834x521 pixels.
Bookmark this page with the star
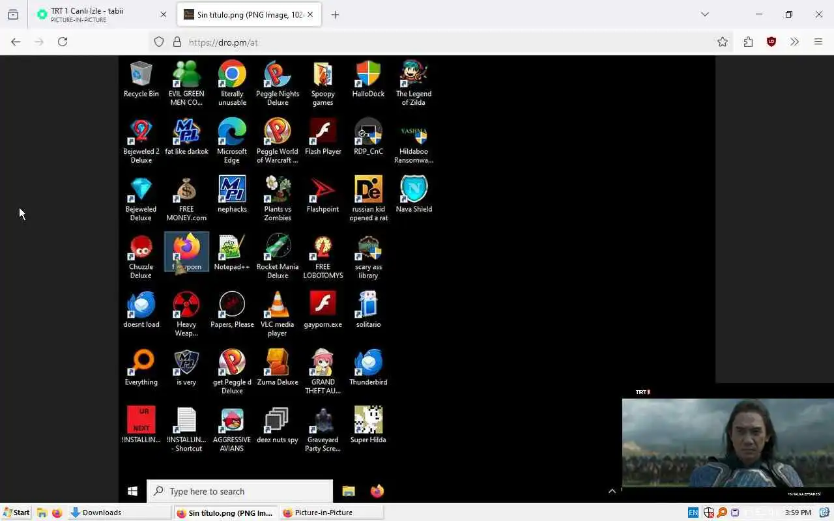pos(723,42)
